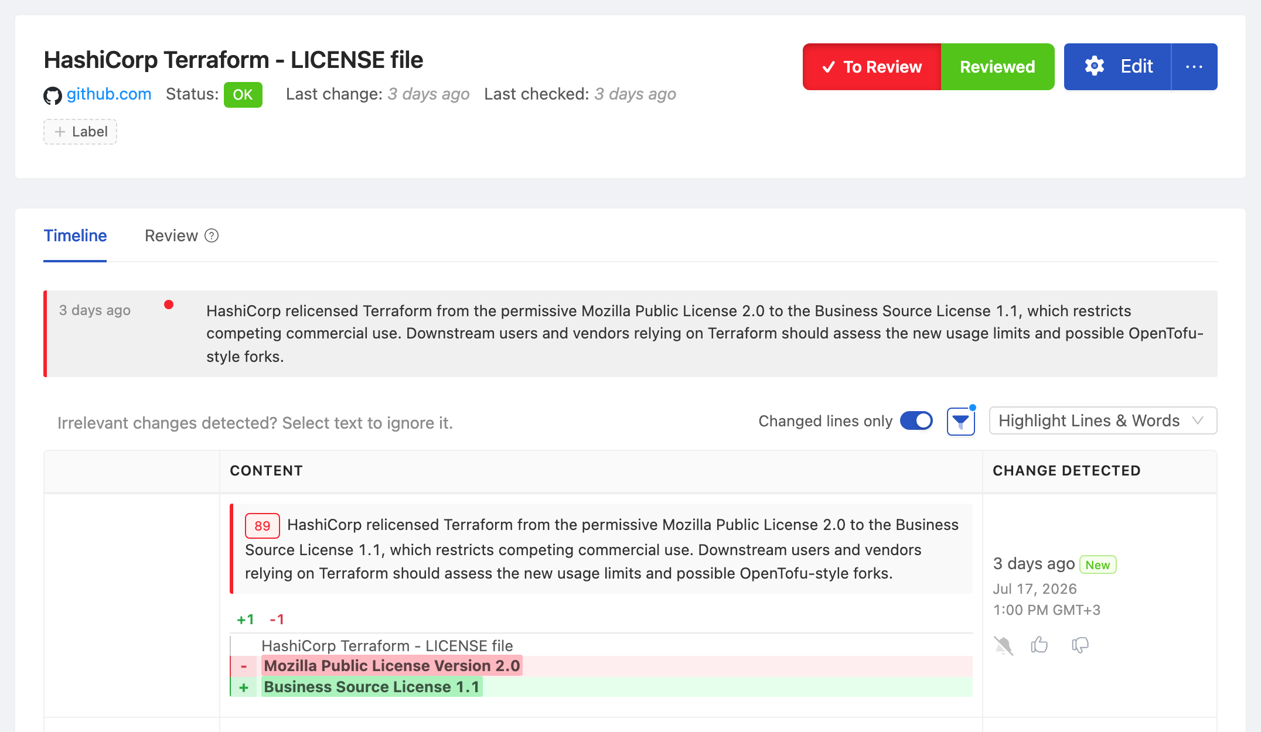Click the HashiCorp Terraform - LICENSE file diff line

387,645
